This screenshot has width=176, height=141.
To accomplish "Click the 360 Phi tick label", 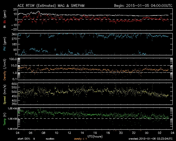I will click(14, 34).
